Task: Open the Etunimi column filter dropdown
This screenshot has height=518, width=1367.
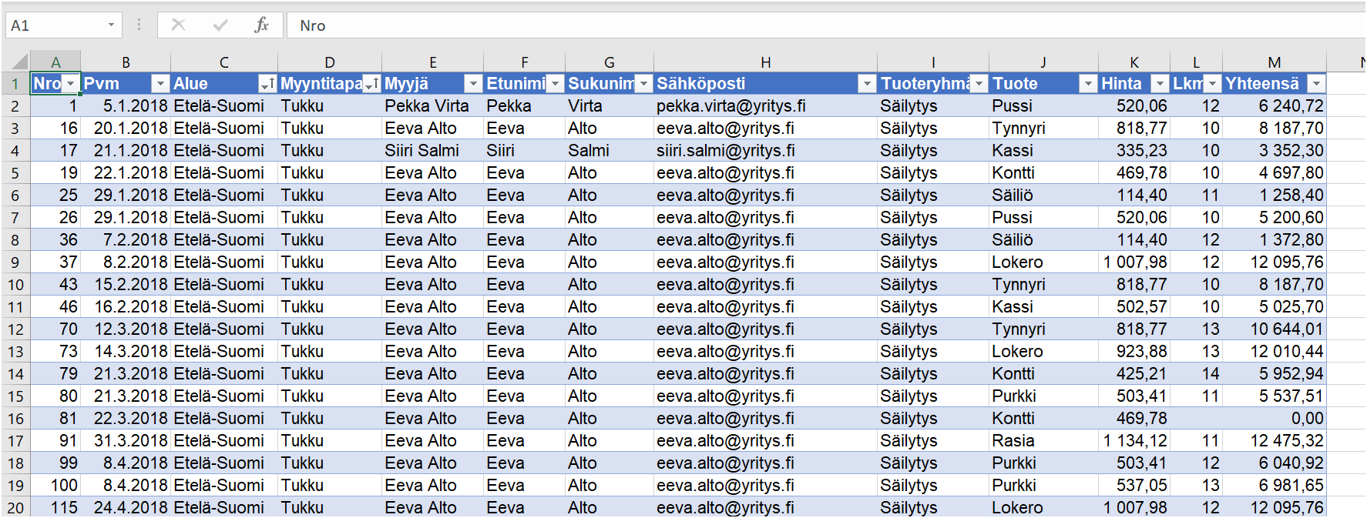Action: click(x=555, y=84)
